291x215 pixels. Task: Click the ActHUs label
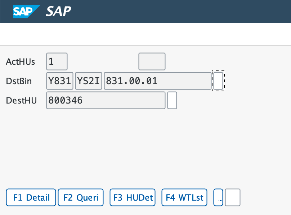coord(21,62)
